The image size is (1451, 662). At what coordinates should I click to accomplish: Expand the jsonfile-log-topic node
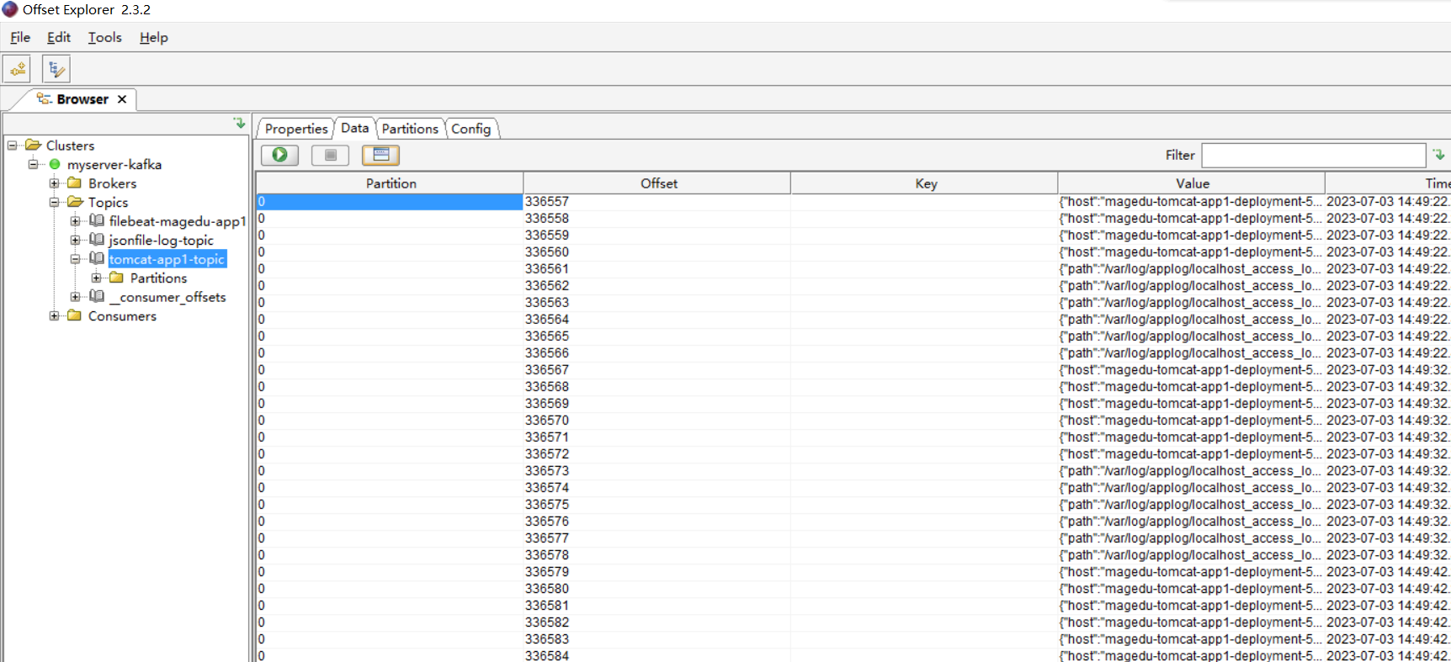tap(75, 240)
